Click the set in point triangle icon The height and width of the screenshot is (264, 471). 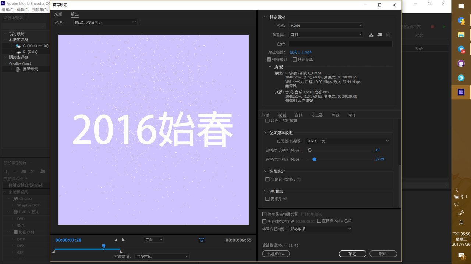point(116,239)
